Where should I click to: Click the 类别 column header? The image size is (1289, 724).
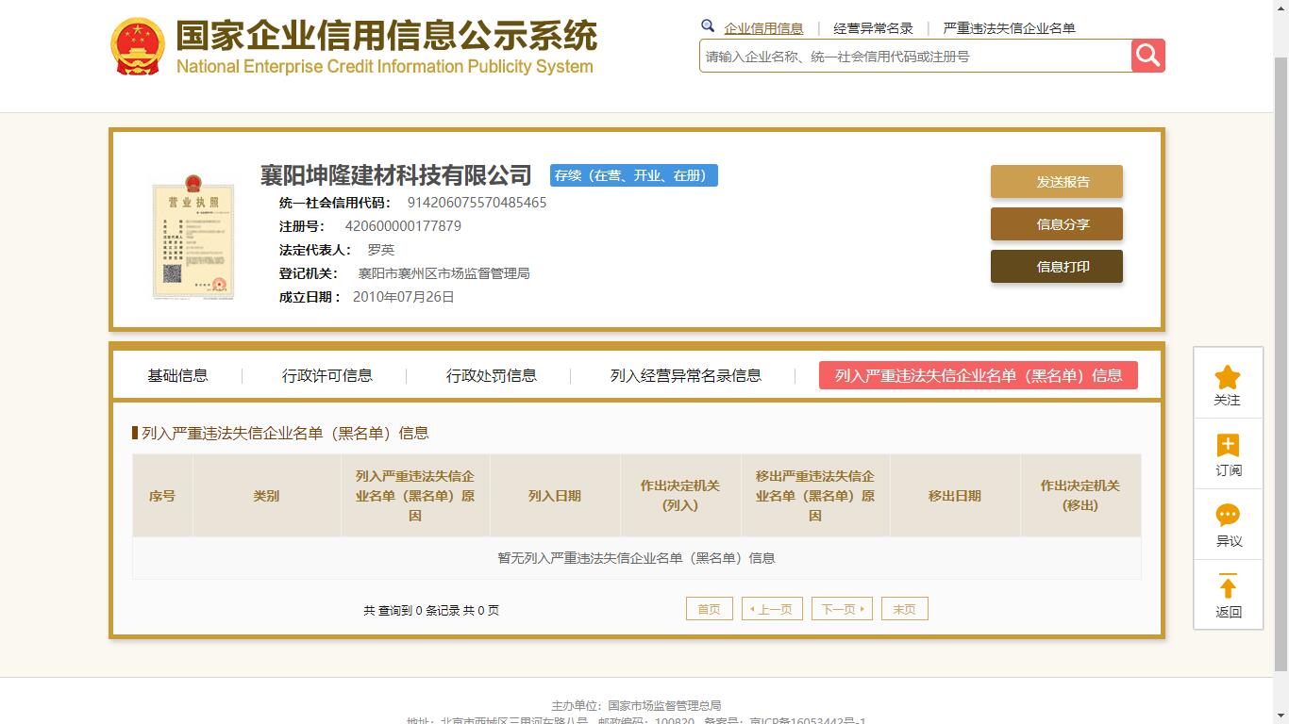tap(266, 496)
